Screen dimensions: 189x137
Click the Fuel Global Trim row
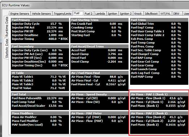pyautogui.click(x=159, y=24)
